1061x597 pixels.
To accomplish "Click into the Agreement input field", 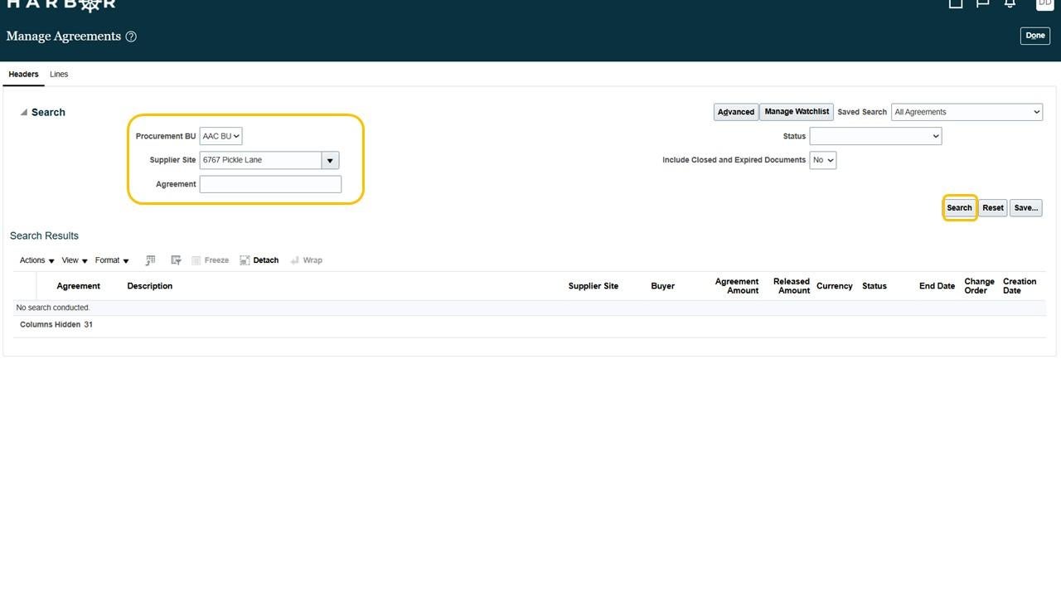I will pos(270,184).
